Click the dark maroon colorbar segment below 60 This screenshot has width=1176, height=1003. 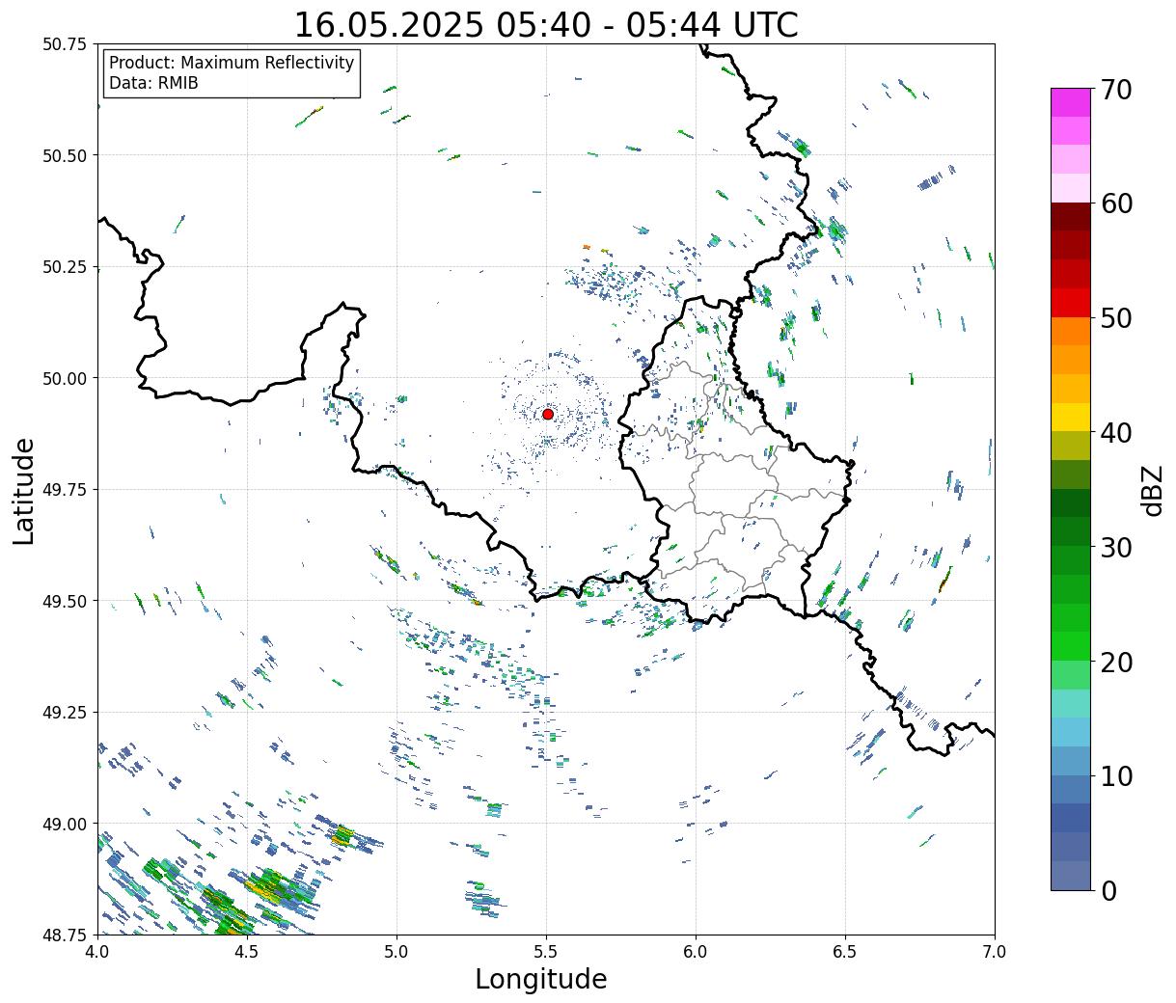[1071, 217]
